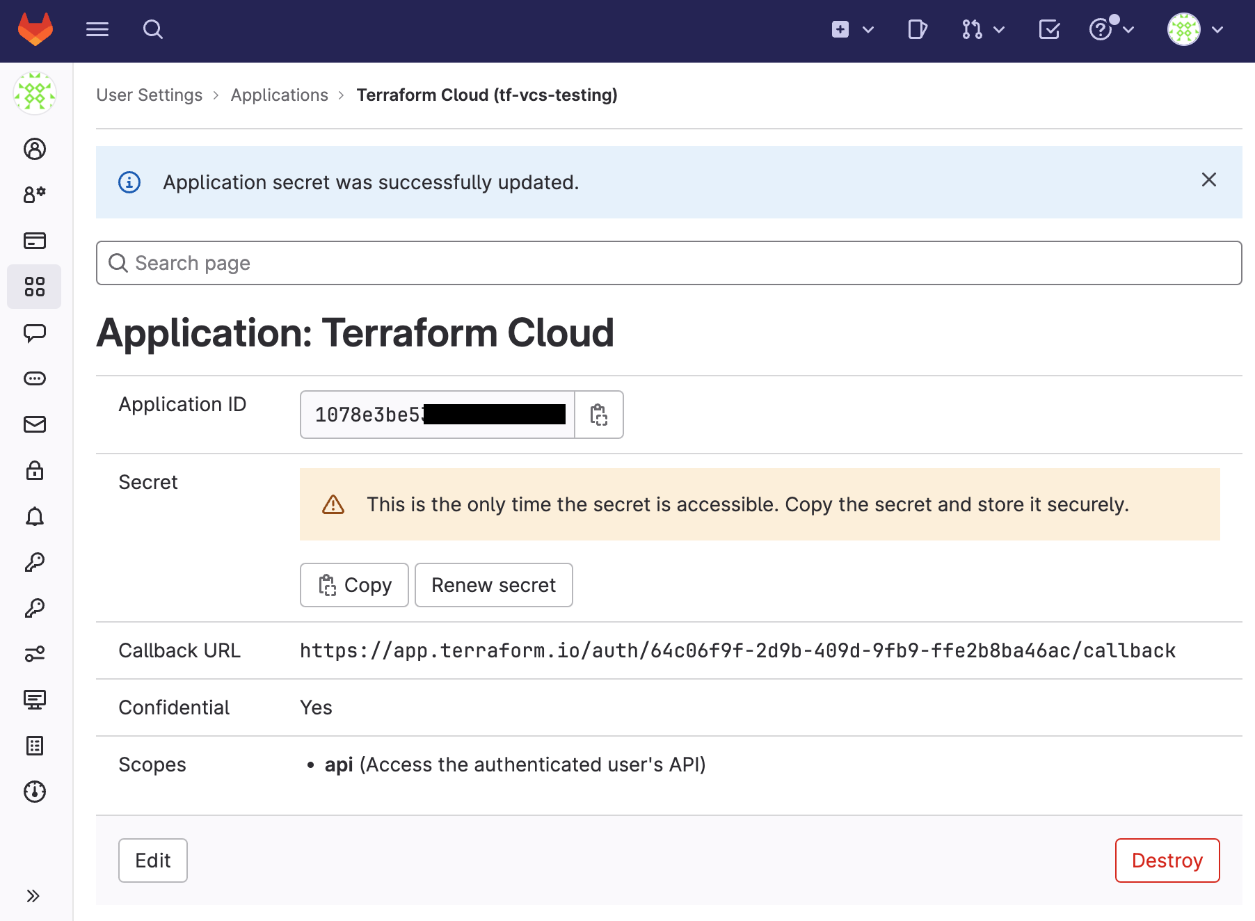Open the to-do list icon
1255x921 pixels.
[x=1049, y=29]
